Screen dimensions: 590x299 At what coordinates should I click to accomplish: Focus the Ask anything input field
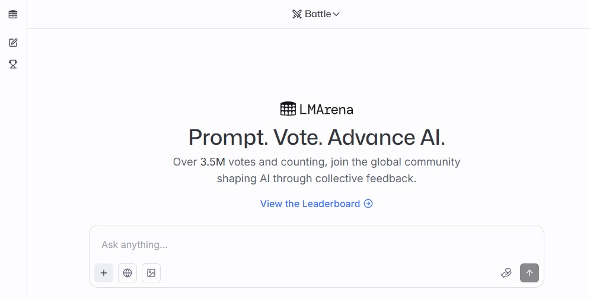[317, 245]
